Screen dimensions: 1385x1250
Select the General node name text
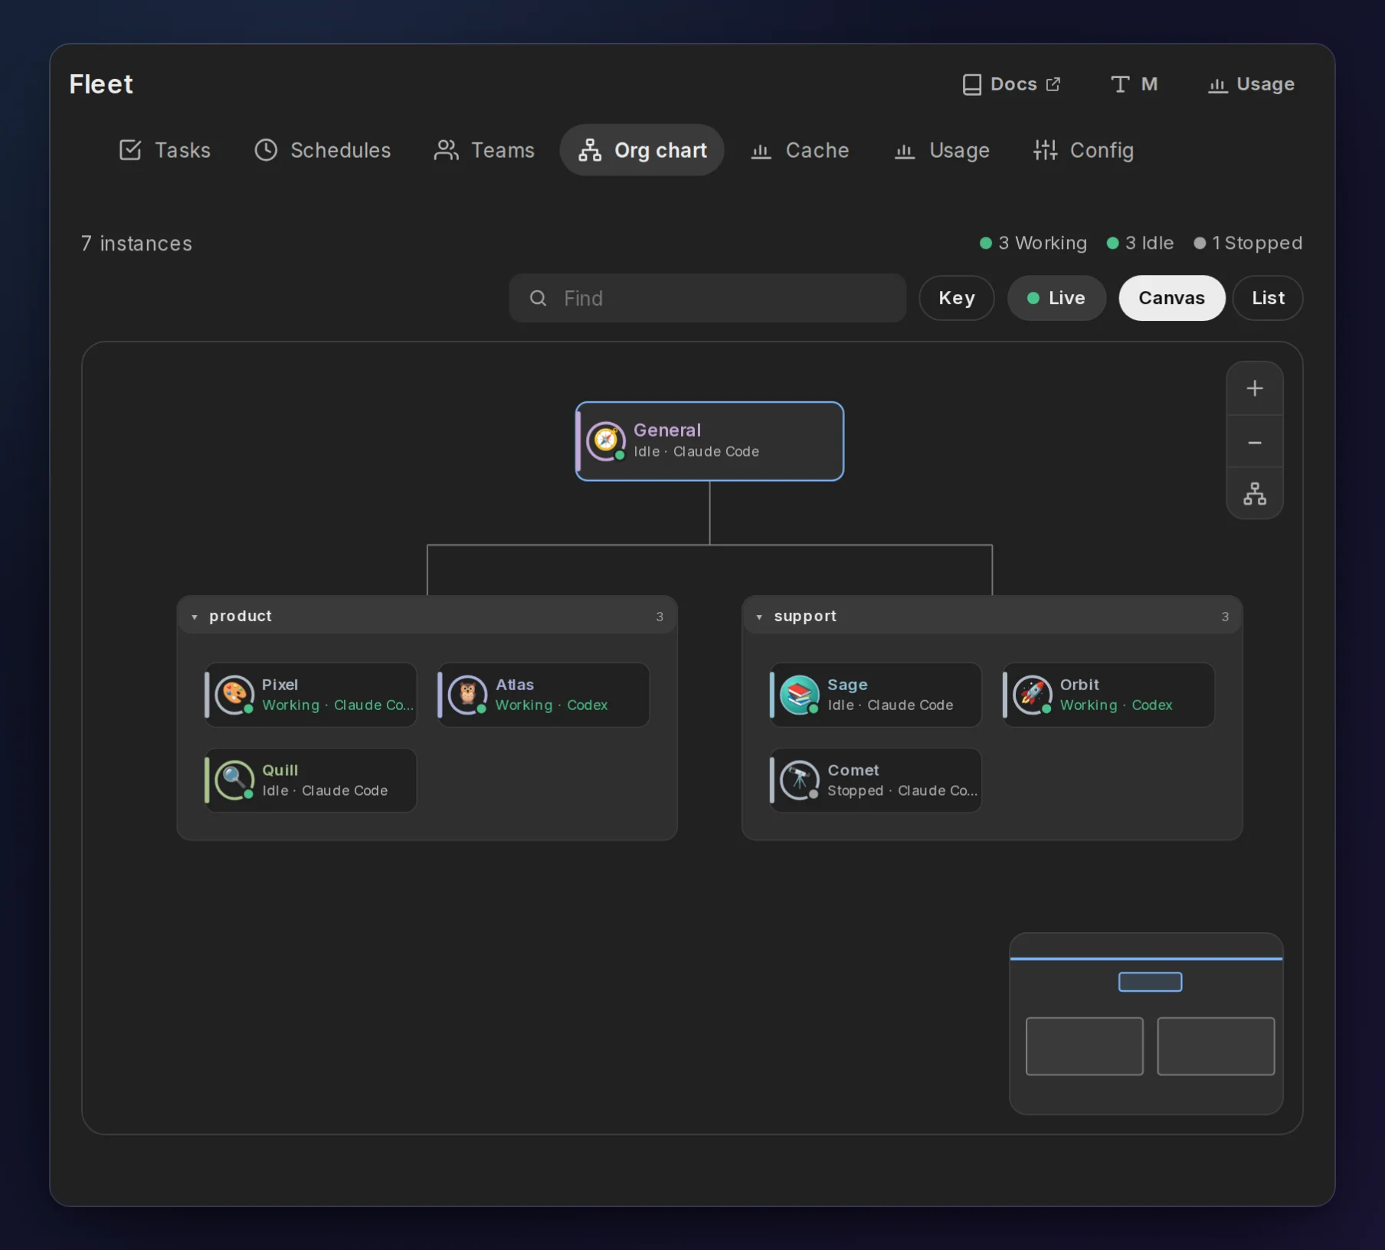coord(667,430)
